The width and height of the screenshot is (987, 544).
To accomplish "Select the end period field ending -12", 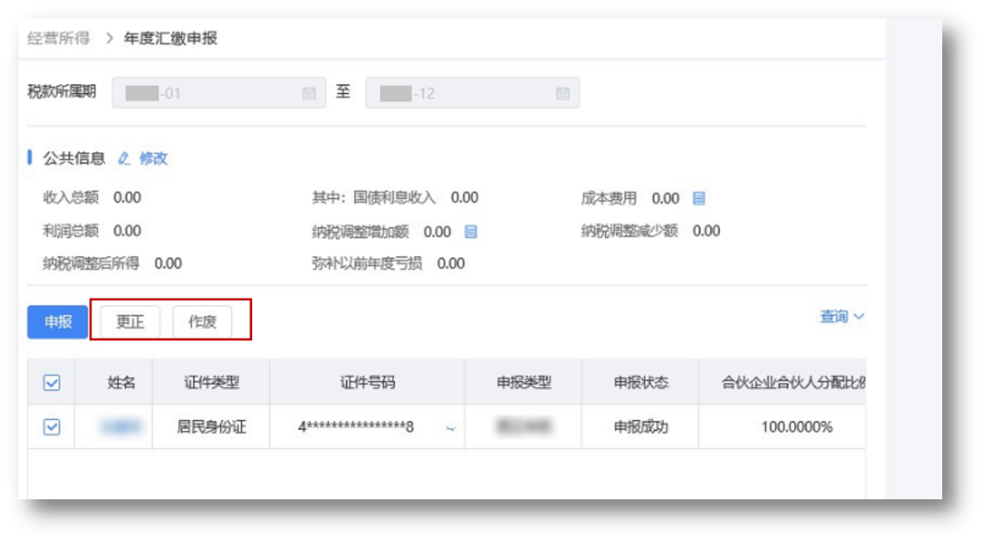I will [472, 93].
